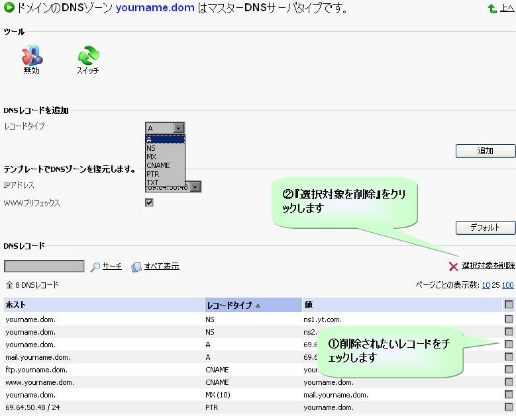Click the red X delete-selected icon
Screen dimensions: 516x416
454,266
